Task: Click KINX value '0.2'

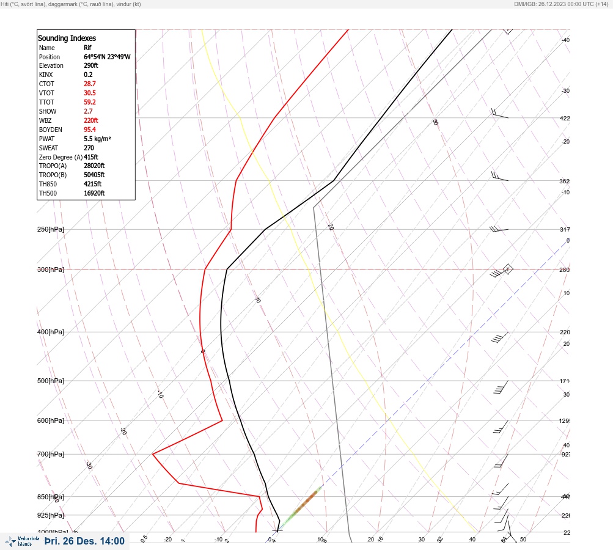Action: pos(88,75)
